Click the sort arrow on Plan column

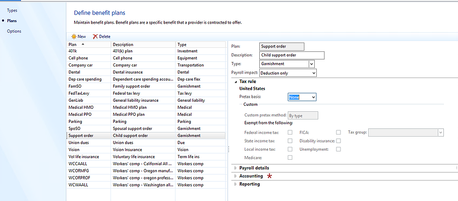(83, 44)
